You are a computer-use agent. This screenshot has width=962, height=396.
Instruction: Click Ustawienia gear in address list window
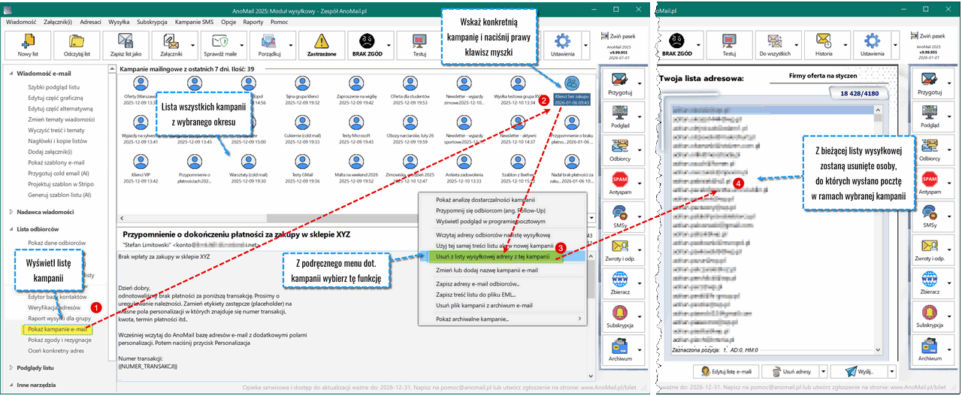pyautogui.click(x=872, y=41)
